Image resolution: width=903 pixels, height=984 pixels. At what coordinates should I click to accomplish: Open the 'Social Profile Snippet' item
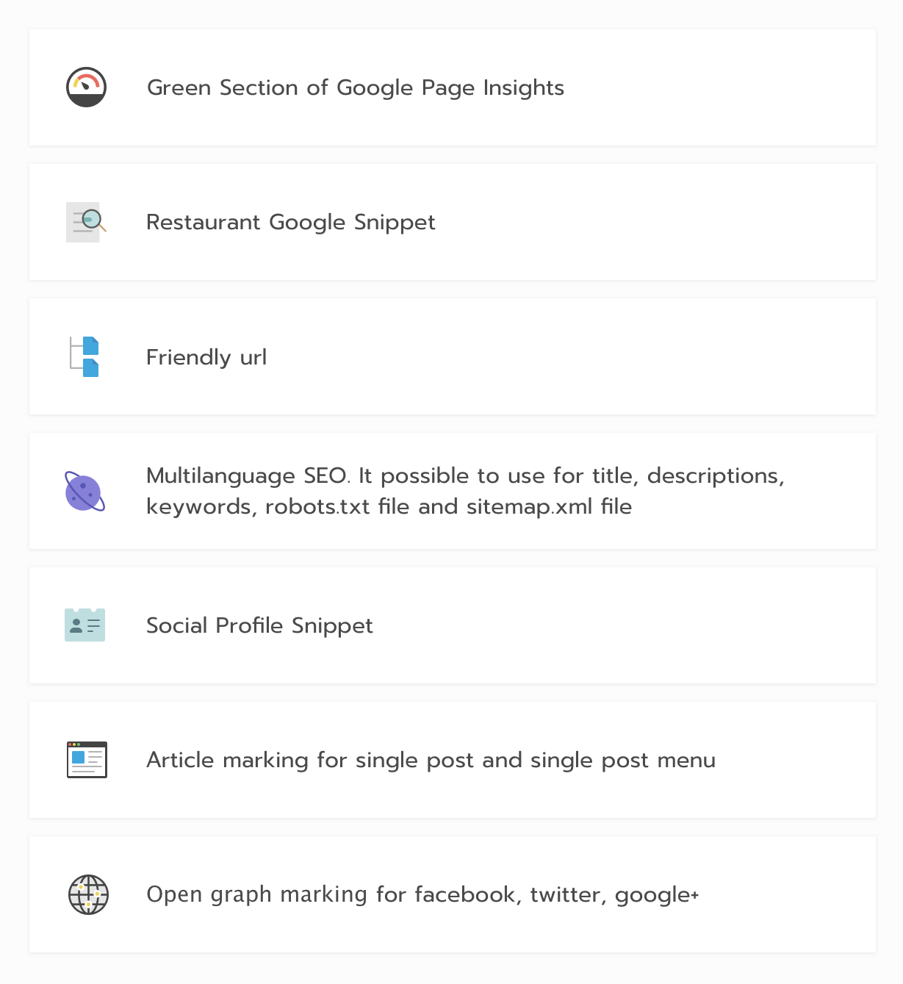click(x=259, y=625)
